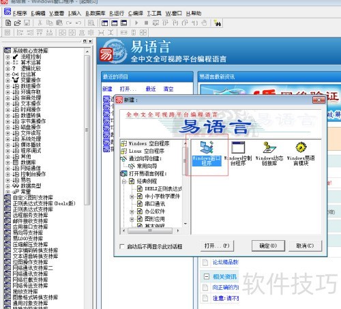The height and width of the screenshot is (309, 341).
Task: Click the 新建 link on start page
Action: [x=107, y=89]
